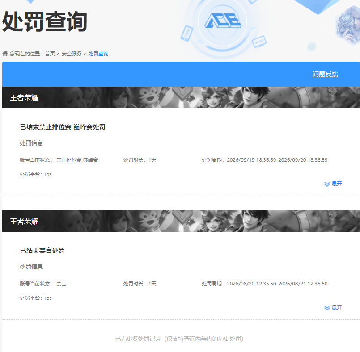
Task: Click 处罚时长: 1天 in the 禁止排位赛 record
Action: [x=140, y=160]
